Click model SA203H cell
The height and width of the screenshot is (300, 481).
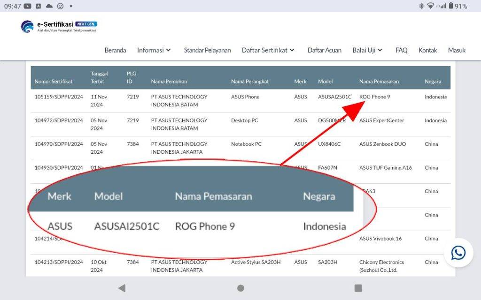(327, 262)
